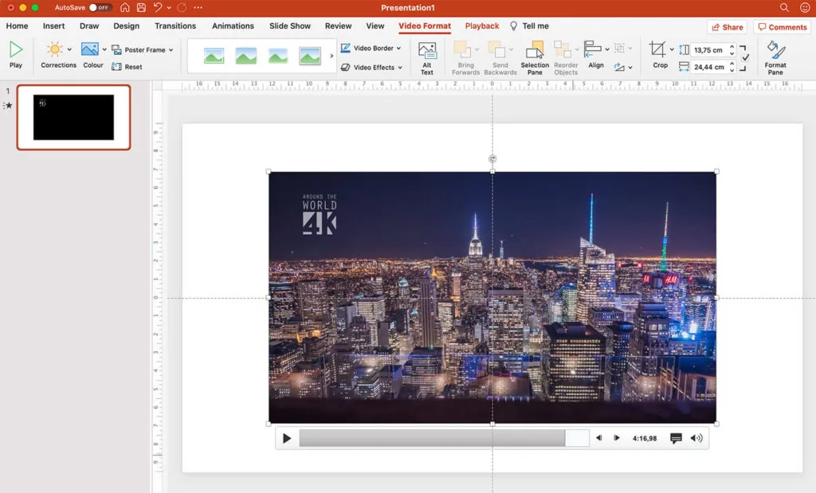Open the Comments button

(x=783, y=27)
